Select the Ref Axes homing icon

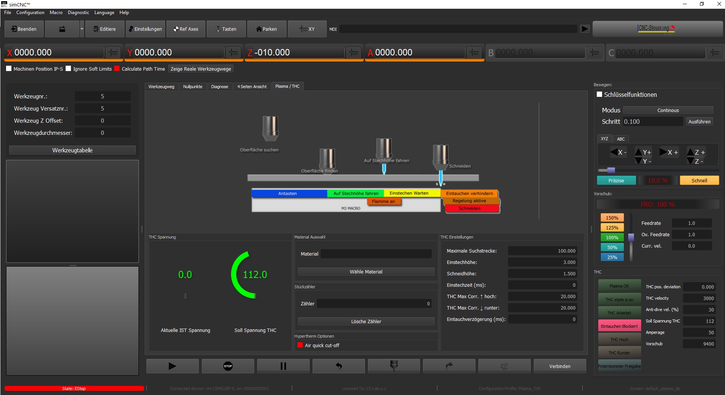click(x=176, y=28)
